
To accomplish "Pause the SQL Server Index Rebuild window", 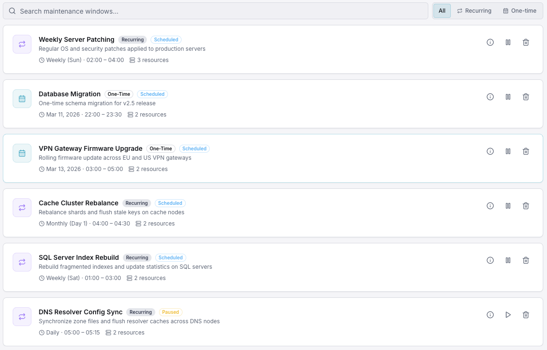I will click(x=508, y=260).
